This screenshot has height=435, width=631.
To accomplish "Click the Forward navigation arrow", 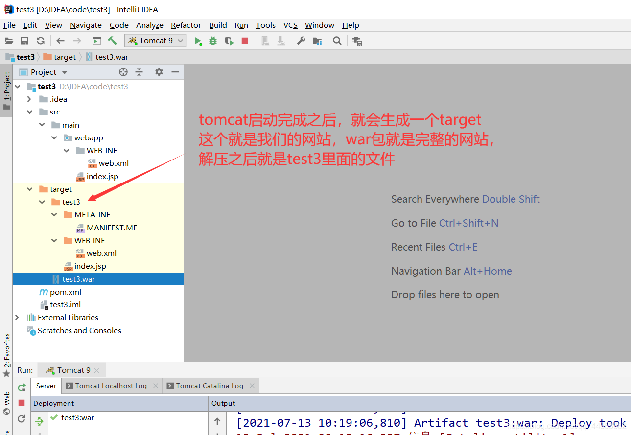I will [x=77, y=41].
